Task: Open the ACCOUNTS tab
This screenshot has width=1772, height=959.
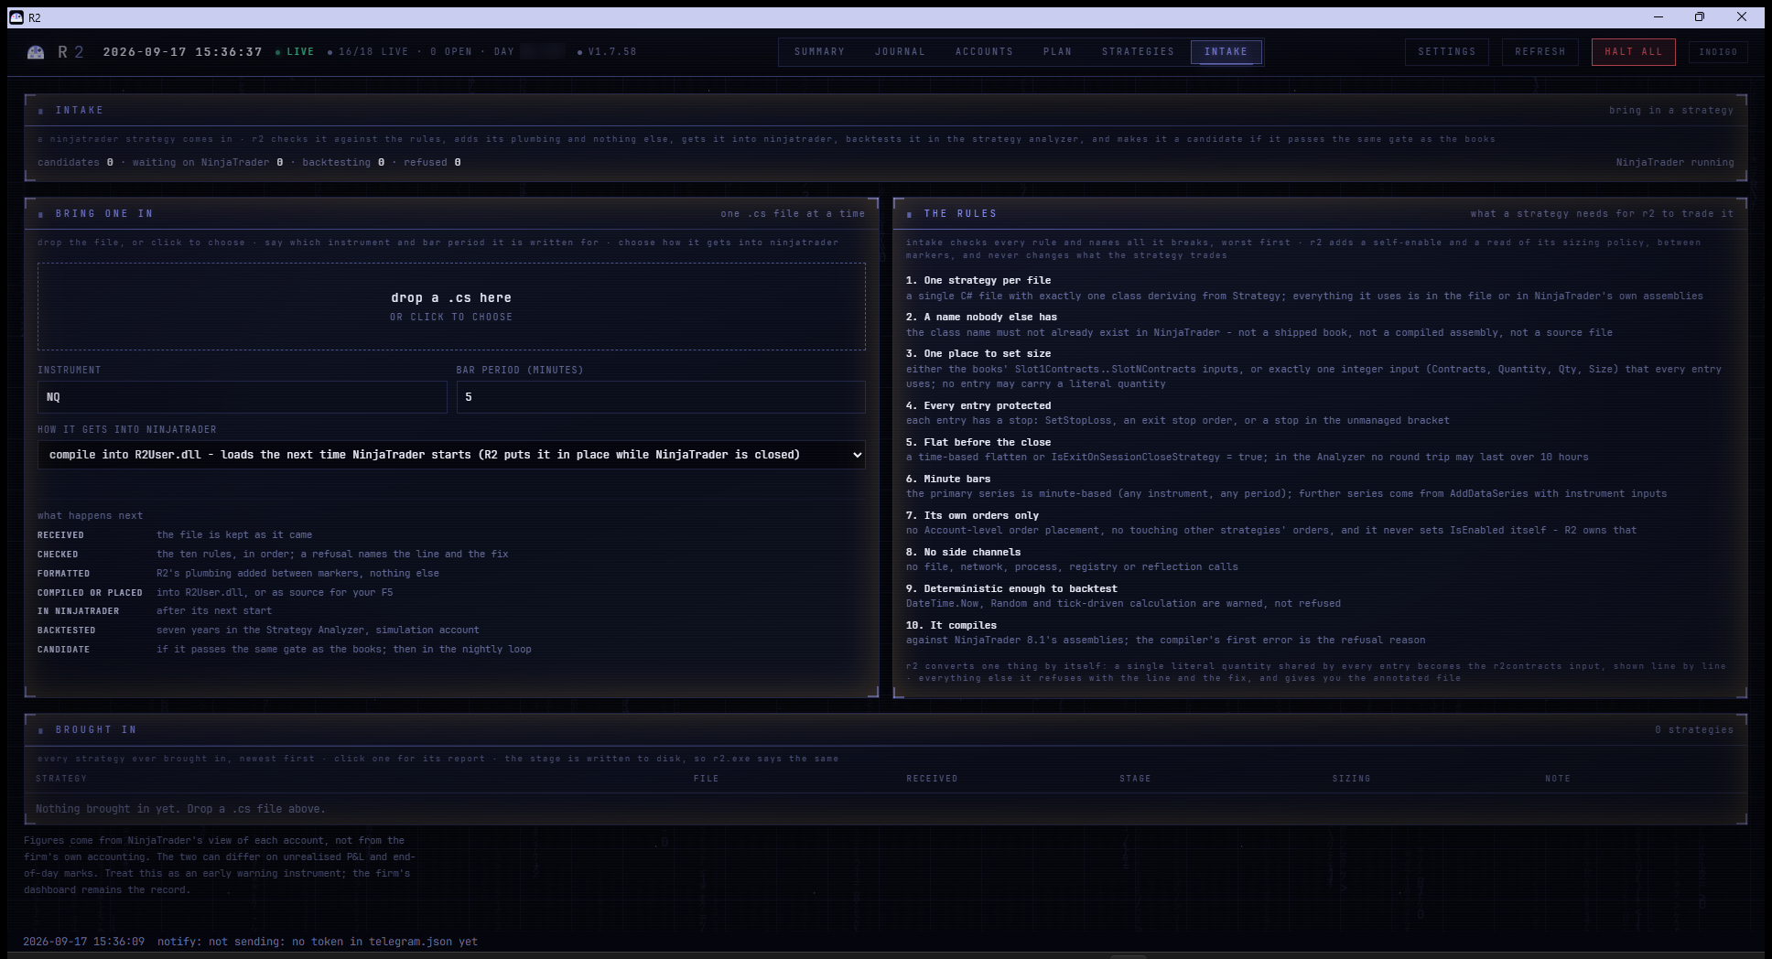Action: click(x=984, y=52)
